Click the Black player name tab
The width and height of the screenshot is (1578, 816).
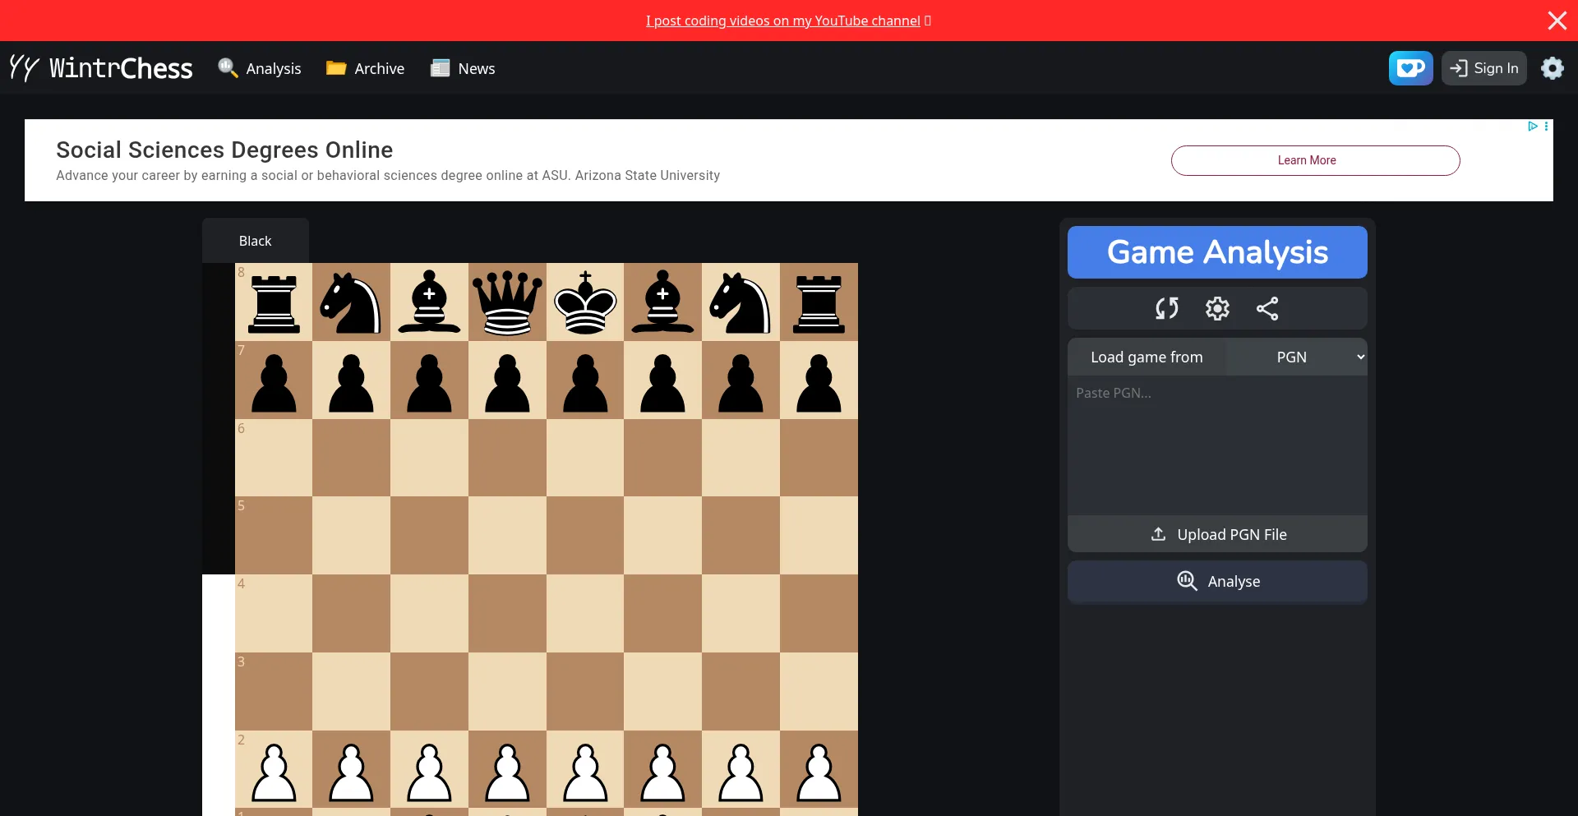pyautogui.click(x=256, y=241)
